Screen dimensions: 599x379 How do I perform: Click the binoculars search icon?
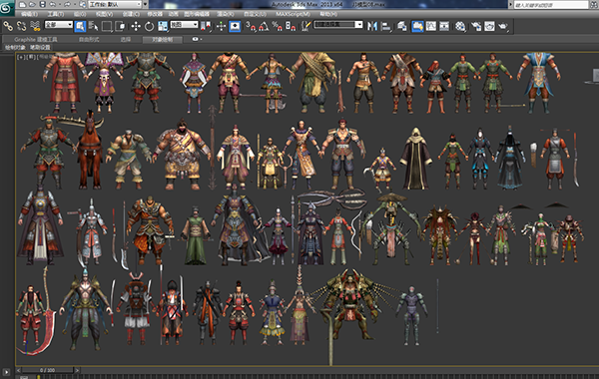tap(594, 5)
